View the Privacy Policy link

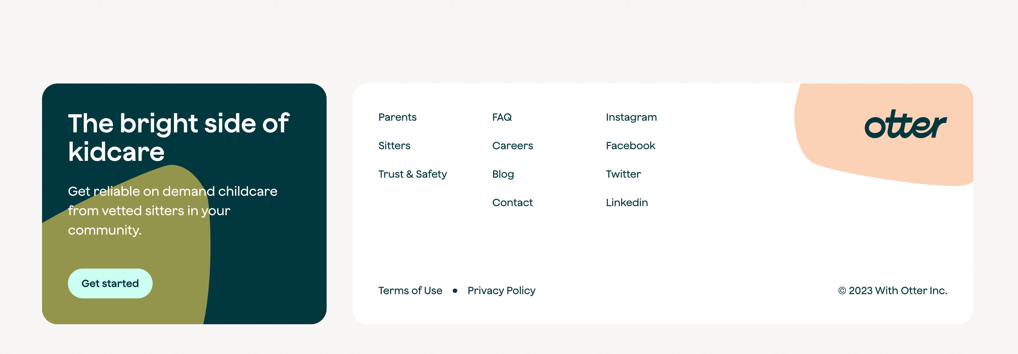pyautogui.click(x=501, y=291)
